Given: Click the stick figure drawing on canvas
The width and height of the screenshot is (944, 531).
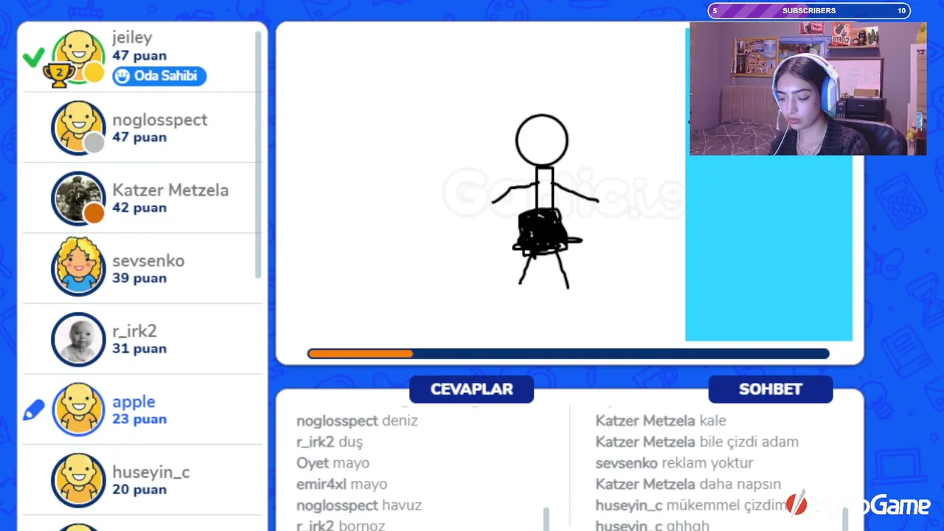Looking at the screenshot, I should click(x=544, y=201).
